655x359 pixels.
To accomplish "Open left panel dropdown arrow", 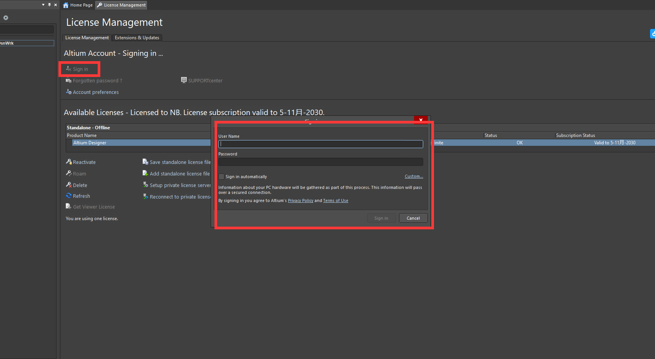I will click(43, 5).
